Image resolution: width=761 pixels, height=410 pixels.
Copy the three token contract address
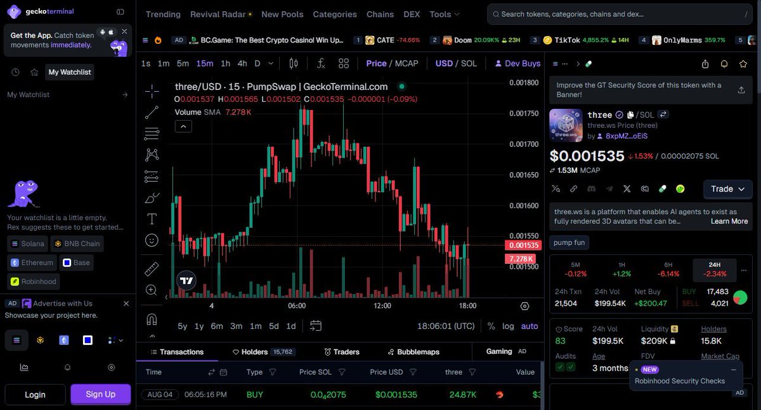[x=630, y=115]
